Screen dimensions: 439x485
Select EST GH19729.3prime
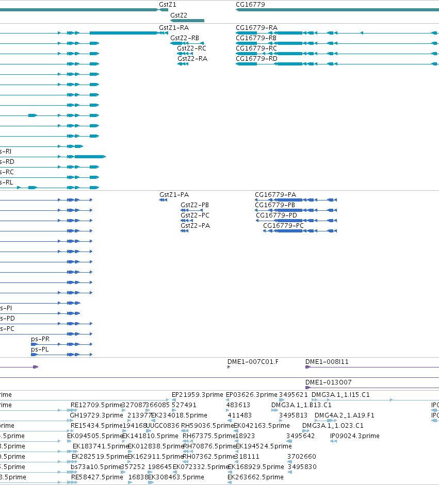point(96,415)
